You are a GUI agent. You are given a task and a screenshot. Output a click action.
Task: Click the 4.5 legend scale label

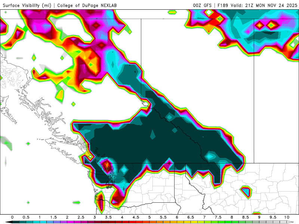(x=136, y=217)
